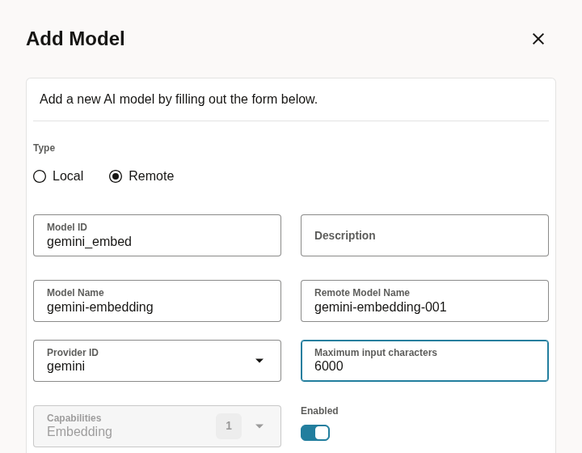This screenshot has height=453, width=582.
Task: Click the Capabilities count badge showing 1
Action: point(229,425)
